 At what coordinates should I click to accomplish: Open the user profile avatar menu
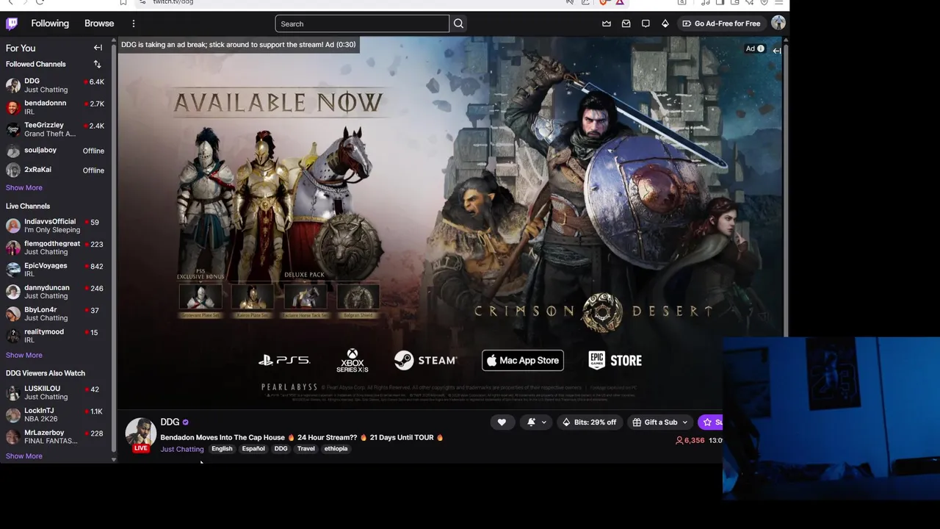click(778, 24)
